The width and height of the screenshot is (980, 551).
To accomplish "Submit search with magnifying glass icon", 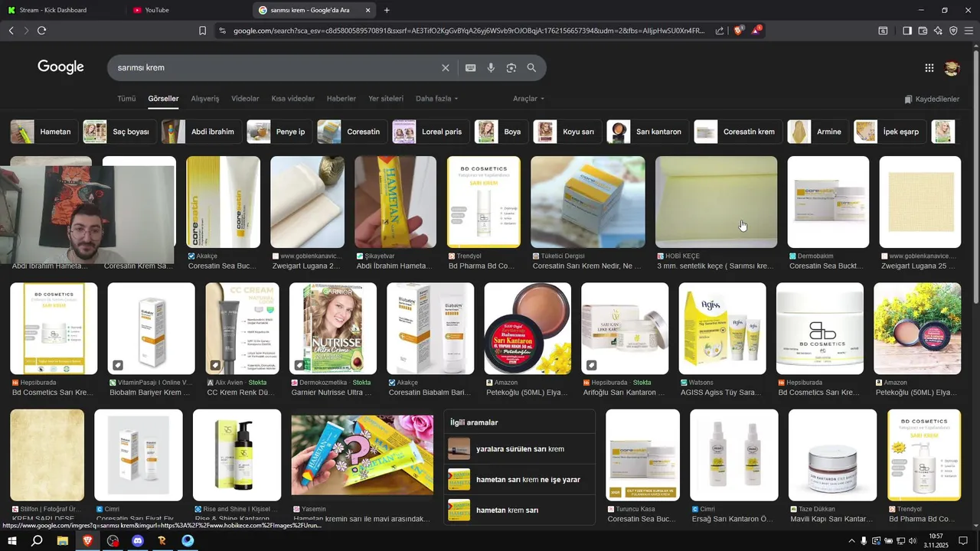I will tap(531, 68).
